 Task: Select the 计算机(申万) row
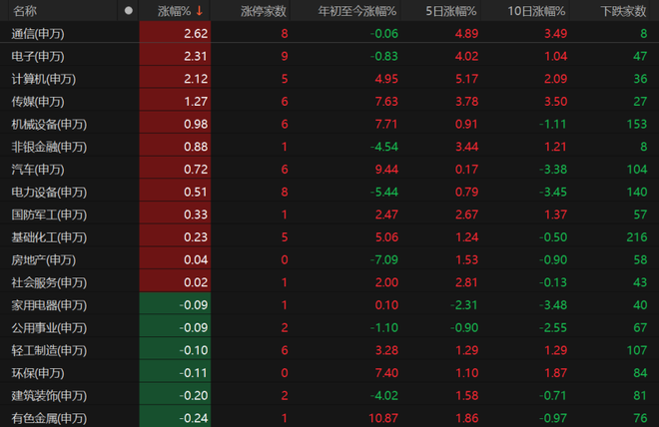point(44,80)
